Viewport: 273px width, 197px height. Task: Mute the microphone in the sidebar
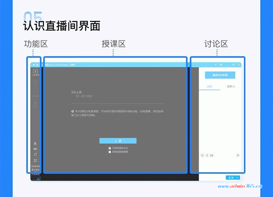tap(35, 144)
